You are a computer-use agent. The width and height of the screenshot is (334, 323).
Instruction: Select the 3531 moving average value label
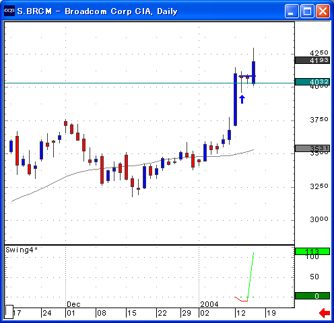tap(312, 148)
